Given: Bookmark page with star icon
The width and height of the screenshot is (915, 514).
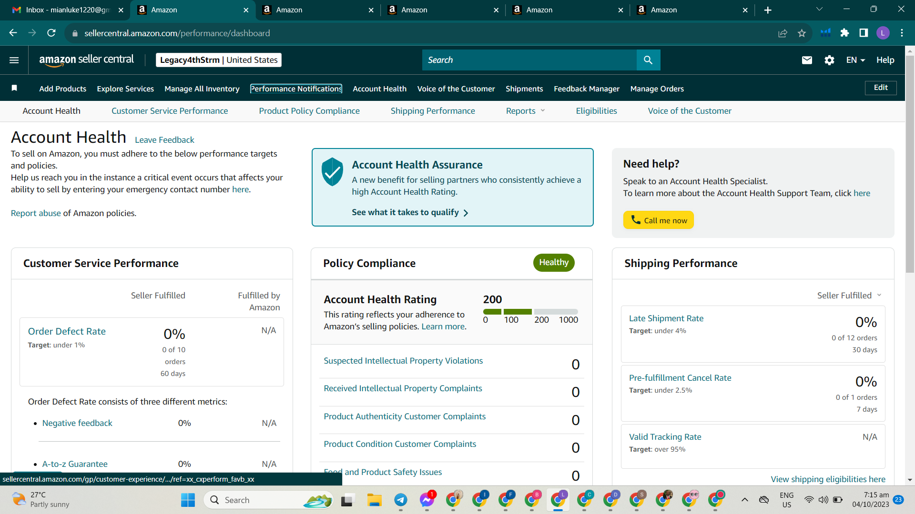Looking at the screenshot, I should tap(802, 33).
